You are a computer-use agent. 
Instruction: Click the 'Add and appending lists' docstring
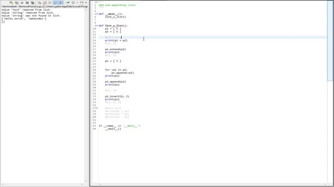(117, 5)
